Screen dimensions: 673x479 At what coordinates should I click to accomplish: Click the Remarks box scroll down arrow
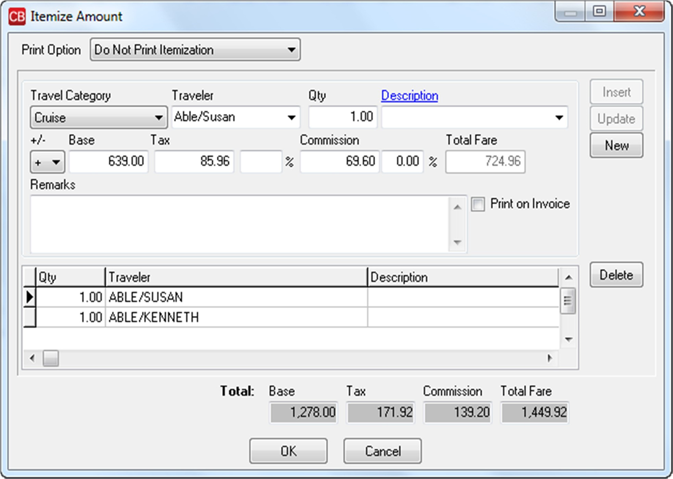click(x=458, y=242)
